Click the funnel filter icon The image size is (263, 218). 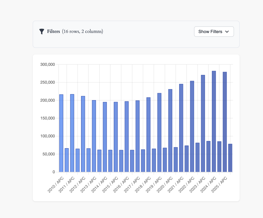pyautogui.click(x=42, y=32)
